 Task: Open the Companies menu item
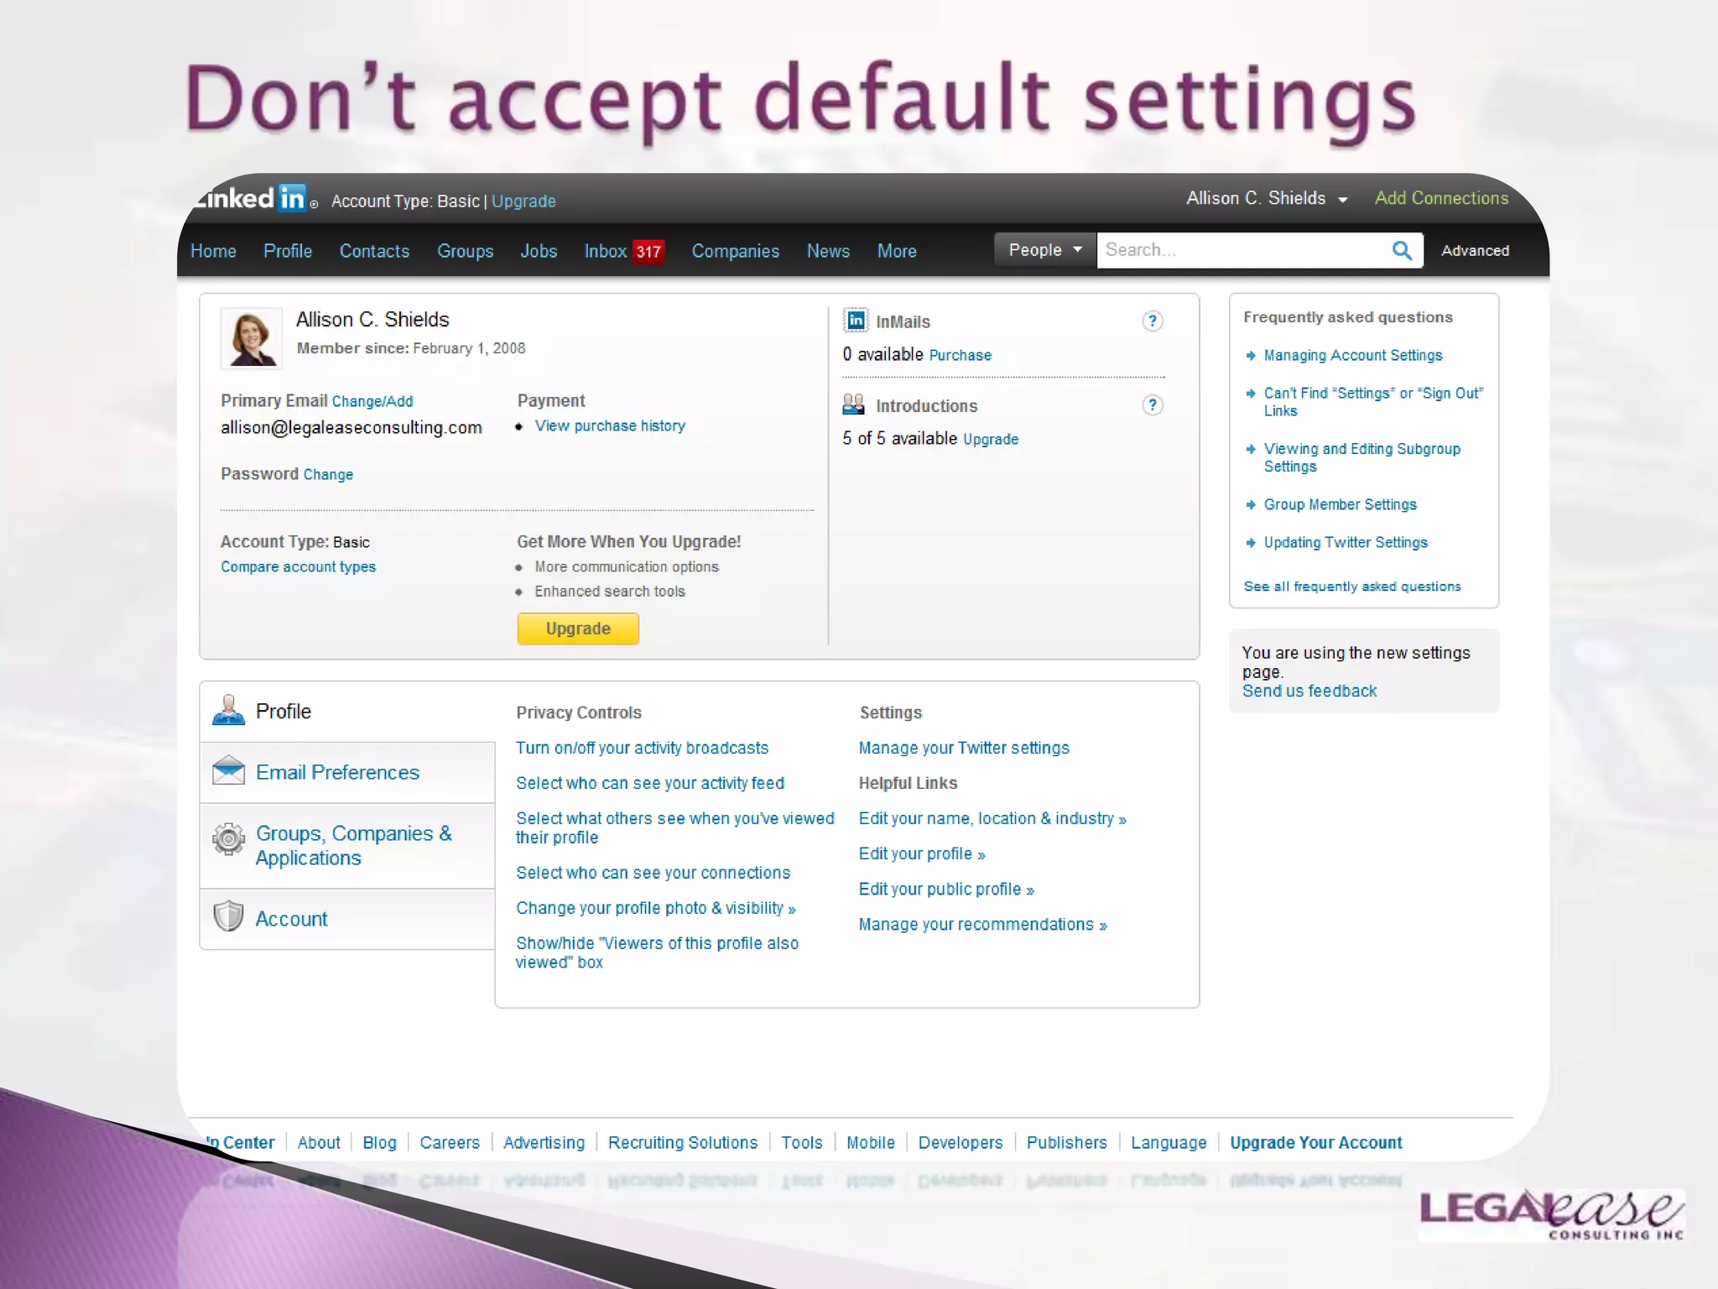click(735, 251)
